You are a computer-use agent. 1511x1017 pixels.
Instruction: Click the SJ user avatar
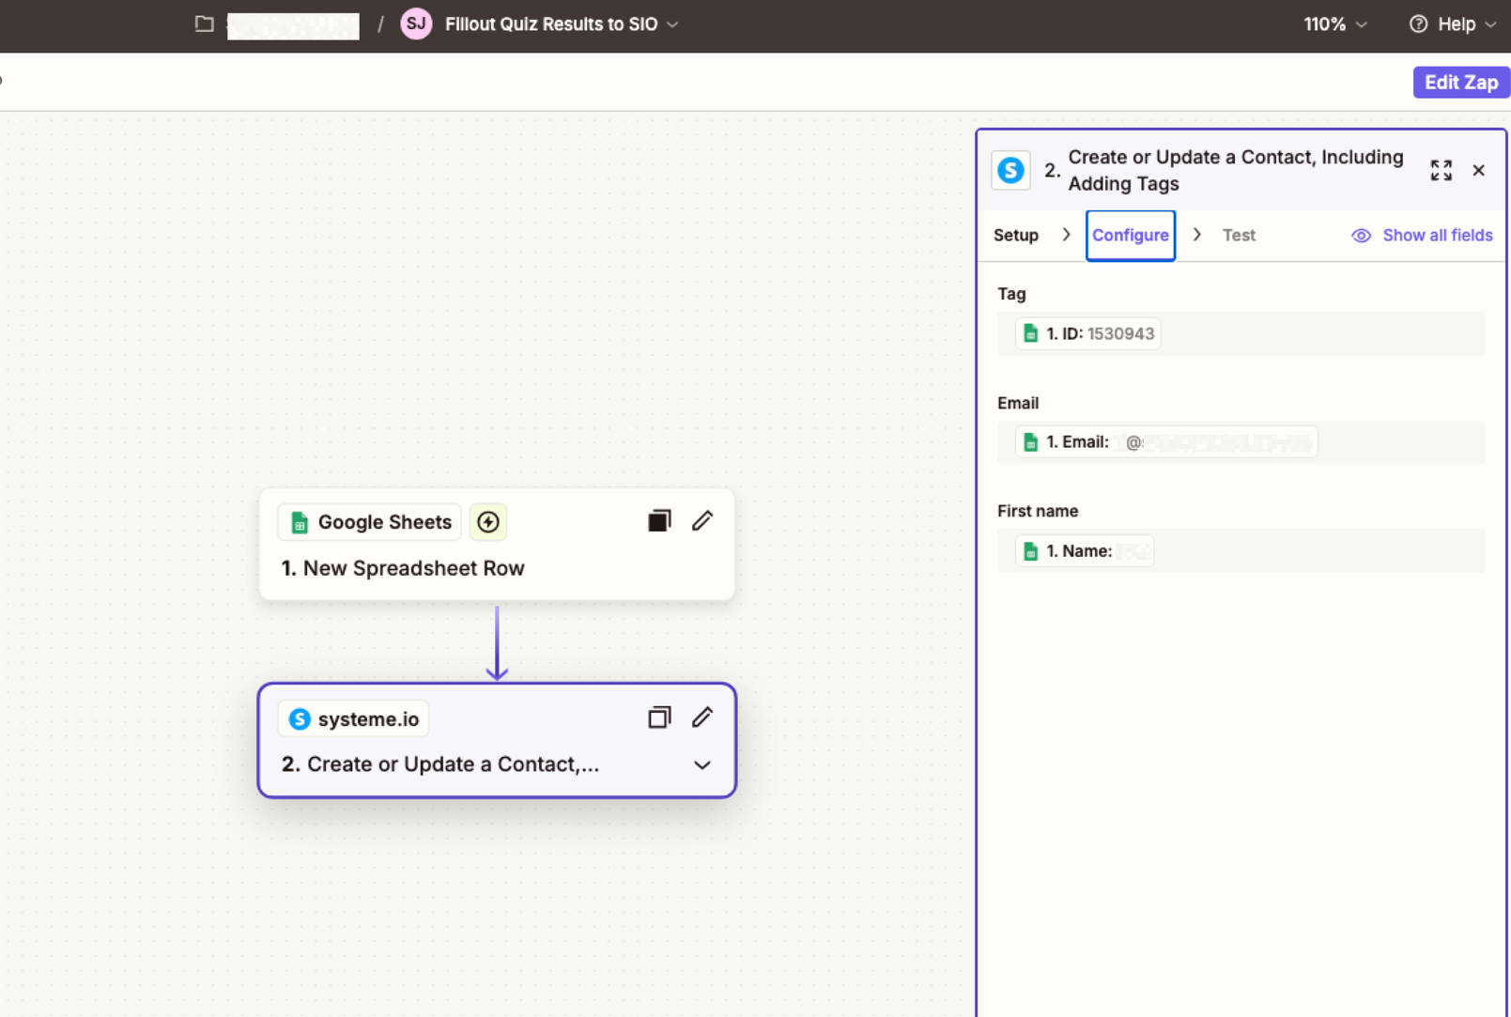(416, 23)
